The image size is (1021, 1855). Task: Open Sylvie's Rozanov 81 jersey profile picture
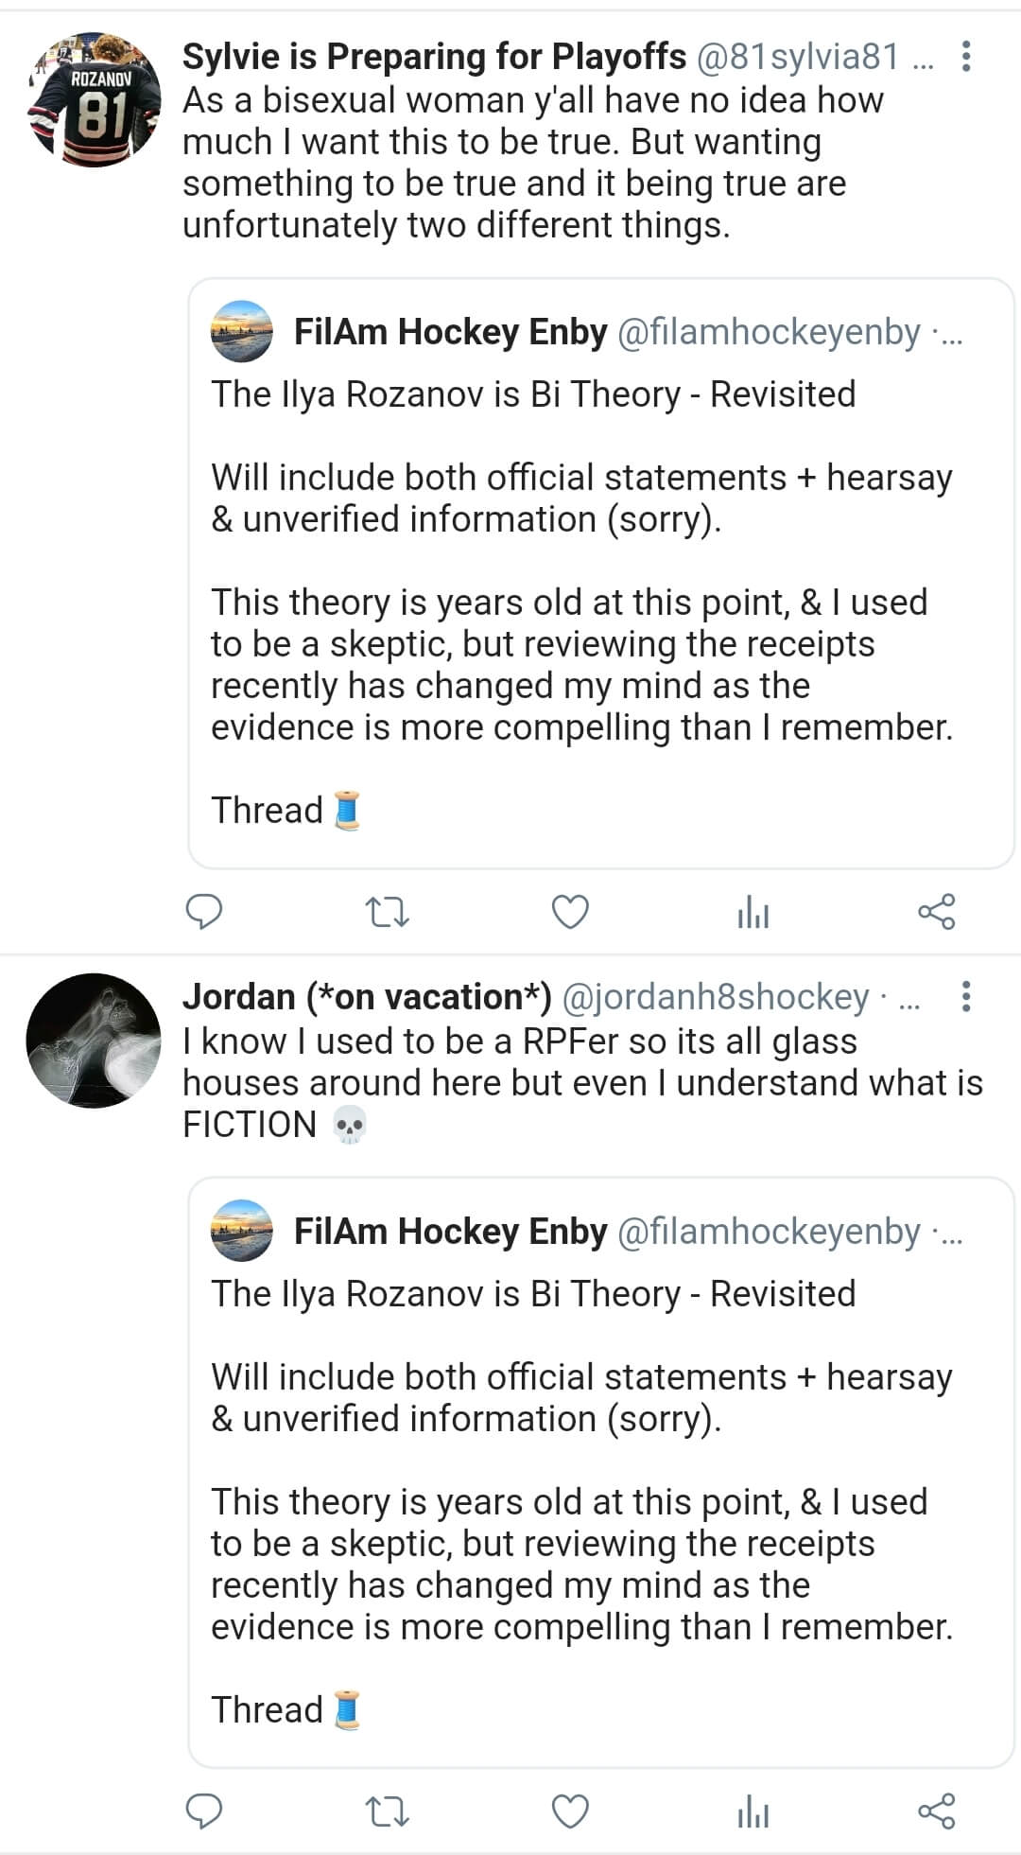click(x=94, y=100)
